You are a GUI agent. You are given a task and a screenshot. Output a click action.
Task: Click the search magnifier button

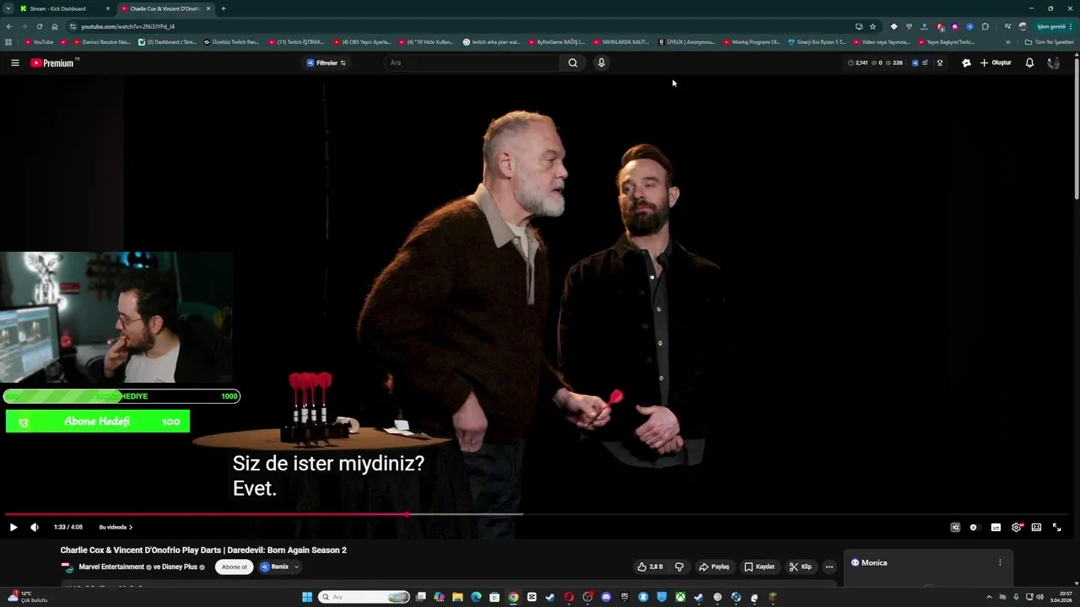coord(573,62)
